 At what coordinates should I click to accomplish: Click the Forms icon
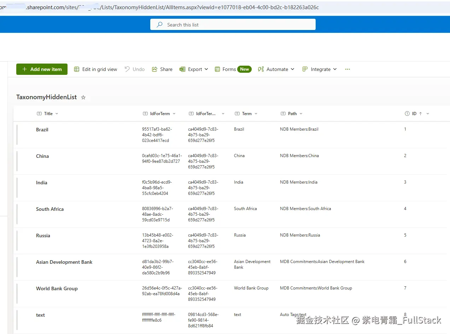(x=217, y=69)
